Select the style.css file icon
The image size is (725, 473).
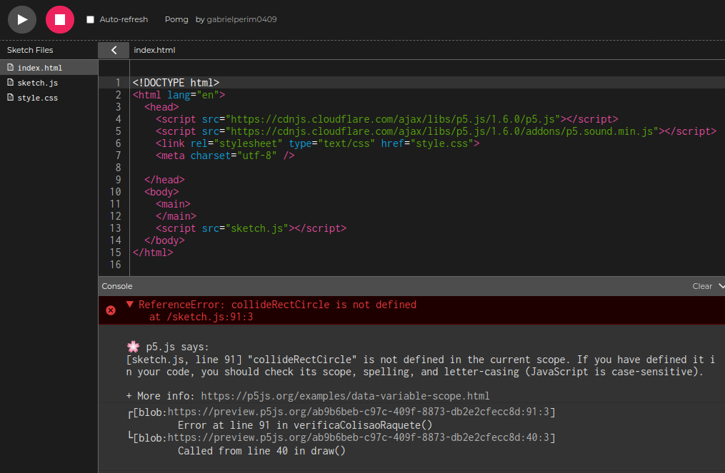click(10, 98)
